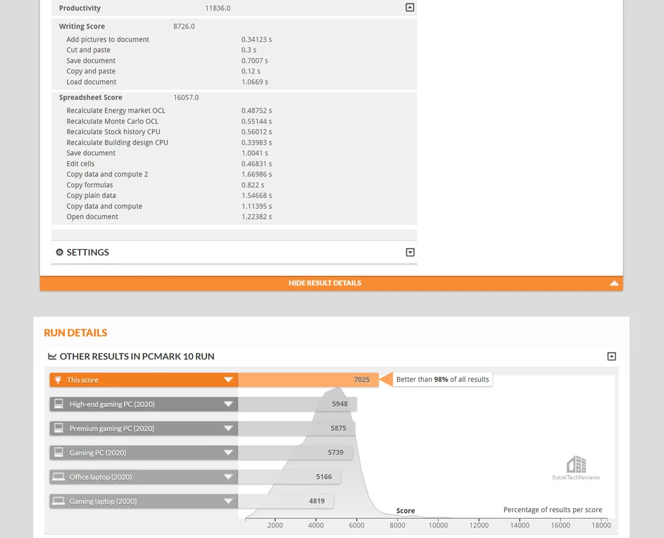The width and height of the screenshot is (664, 538).
Task: Select the Office laptop (2020) label
Action: click(101, 477)
